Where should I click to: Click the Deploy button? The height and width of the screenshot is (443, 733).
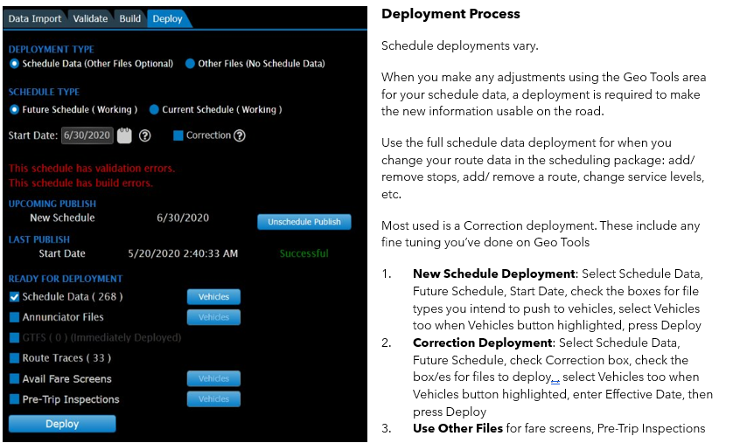(x=62, y=424)
